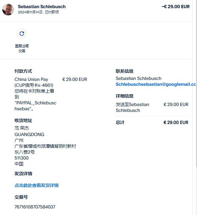Click the payment date 2024年11月14日 status text

(x=38, y=12)
